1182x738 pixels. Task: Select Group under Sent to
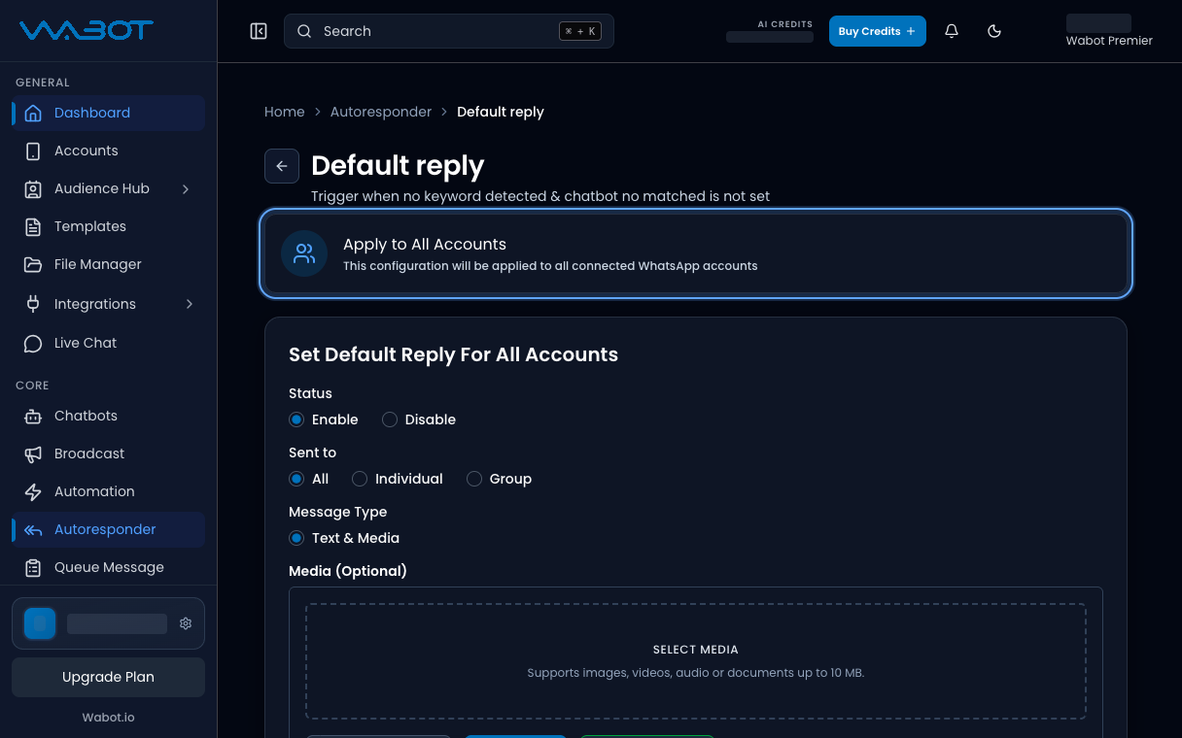coord(474,479)
